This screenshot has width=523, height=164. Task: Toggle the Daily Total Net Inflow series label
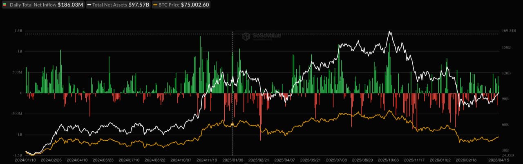pyautogui.click(x=32, y=5)
